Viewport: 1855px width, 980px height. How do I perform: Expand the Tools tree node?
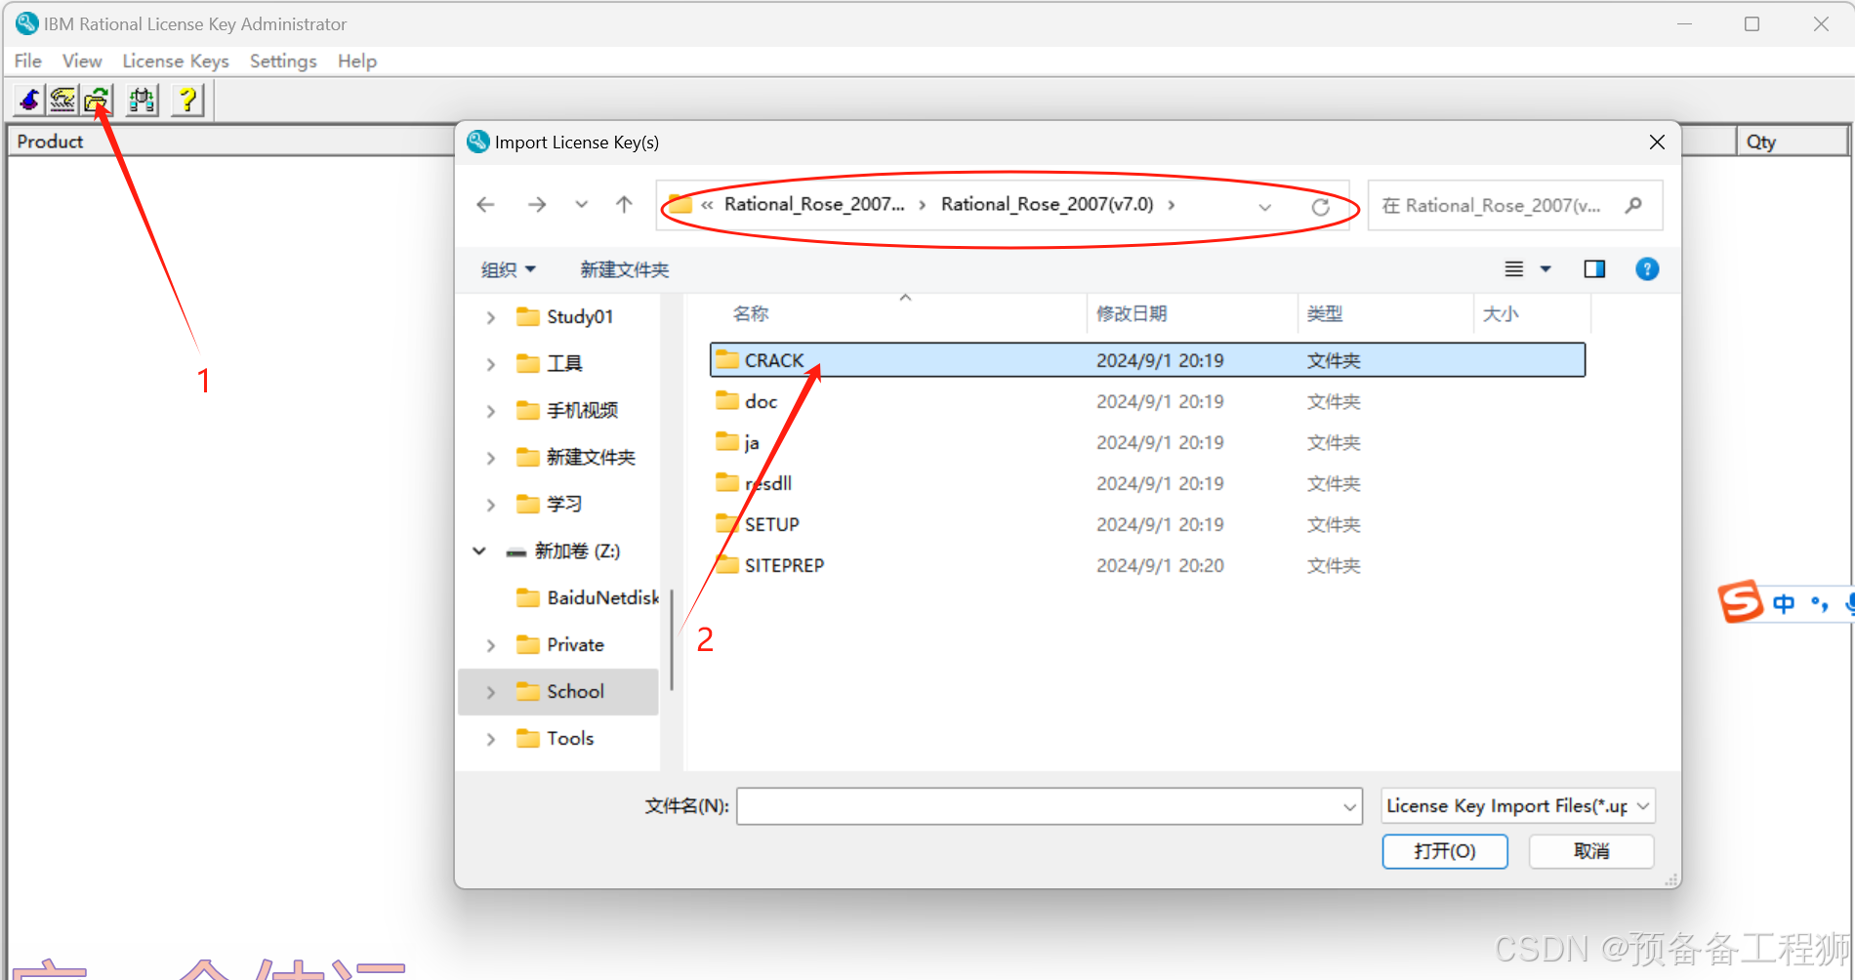[x=491, y=739]
